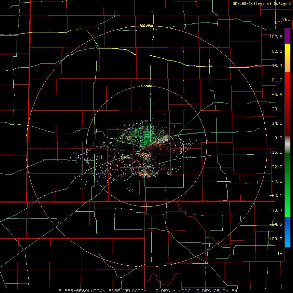
Task: Click the yellow-orange high velocity patch south of radar
Action: (x=144, y=174)
